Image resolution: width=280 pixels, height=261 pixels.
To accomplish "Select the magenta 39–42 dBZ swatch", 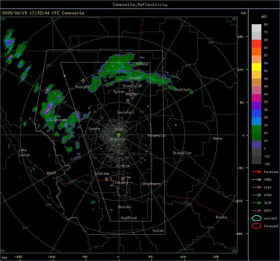I will 256,98.
